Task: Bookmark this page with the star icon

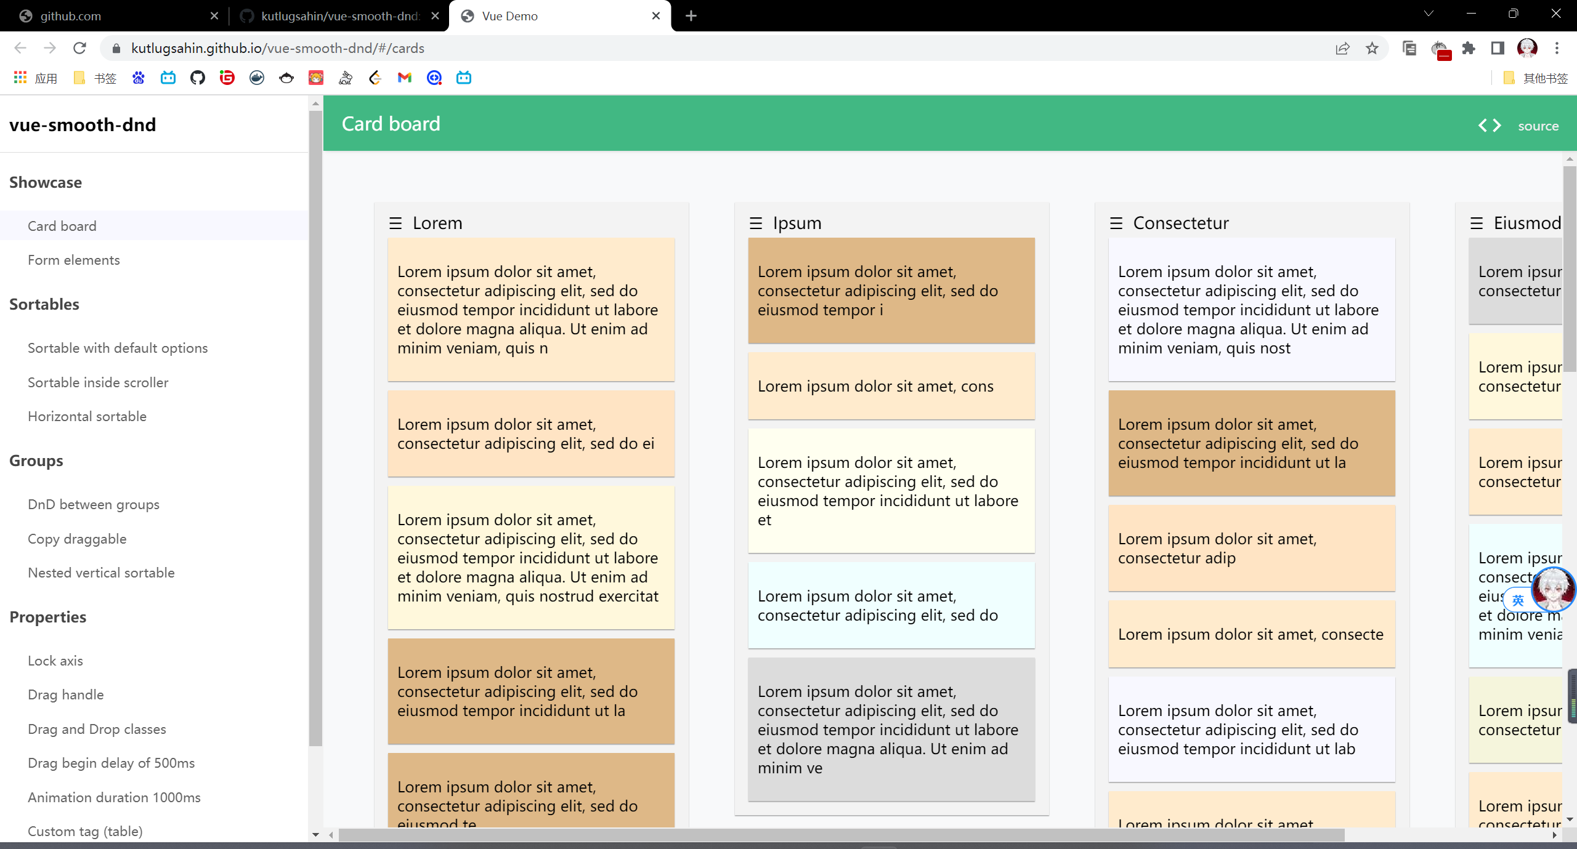Action: pyautogui.click(x=1371, y=48)
